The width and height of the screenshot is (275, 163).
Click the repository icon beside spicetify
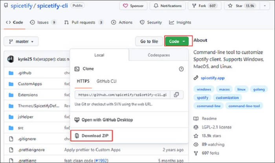(6, 5)
